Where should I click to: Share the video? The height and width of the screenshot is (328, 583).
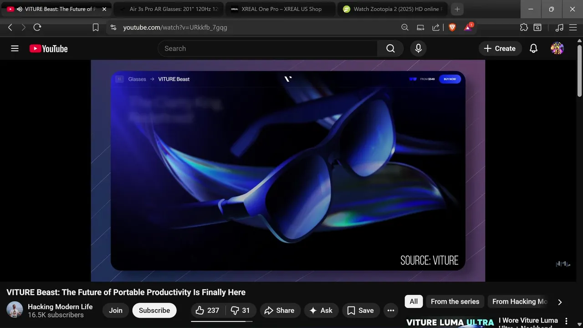point(280,310)
